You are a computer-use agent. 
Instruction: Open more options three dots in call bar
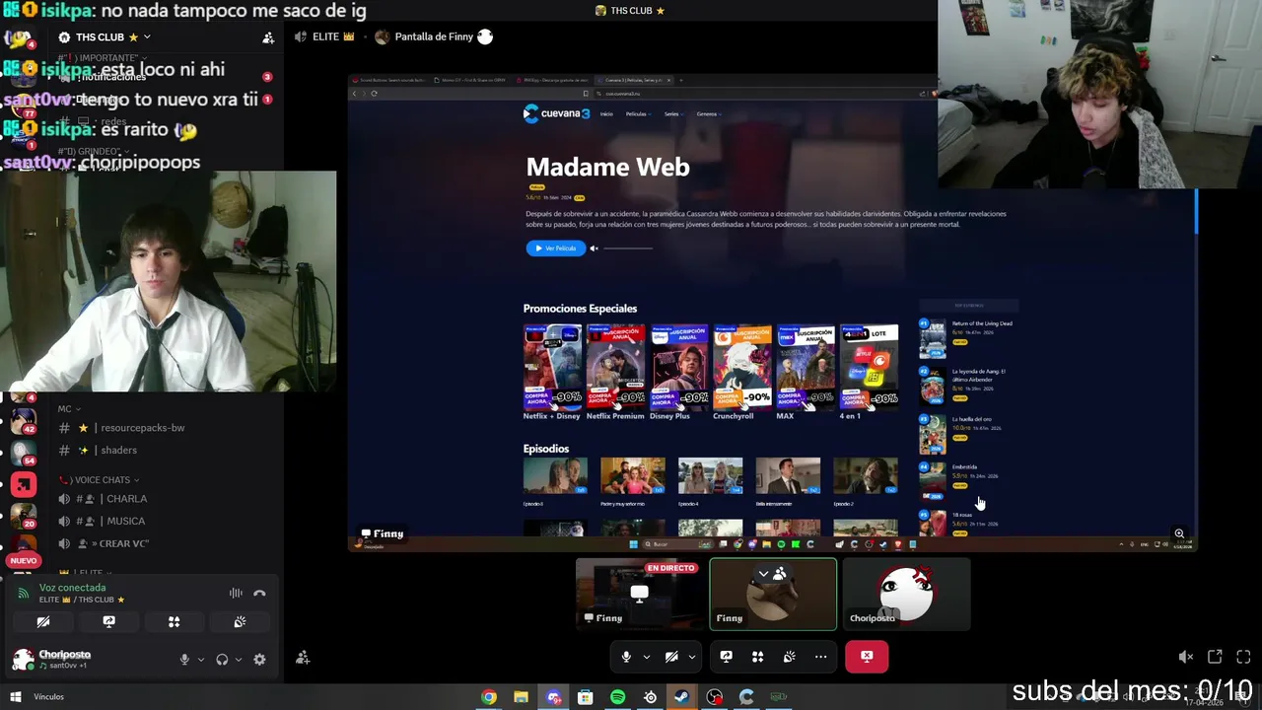[820, 657]
